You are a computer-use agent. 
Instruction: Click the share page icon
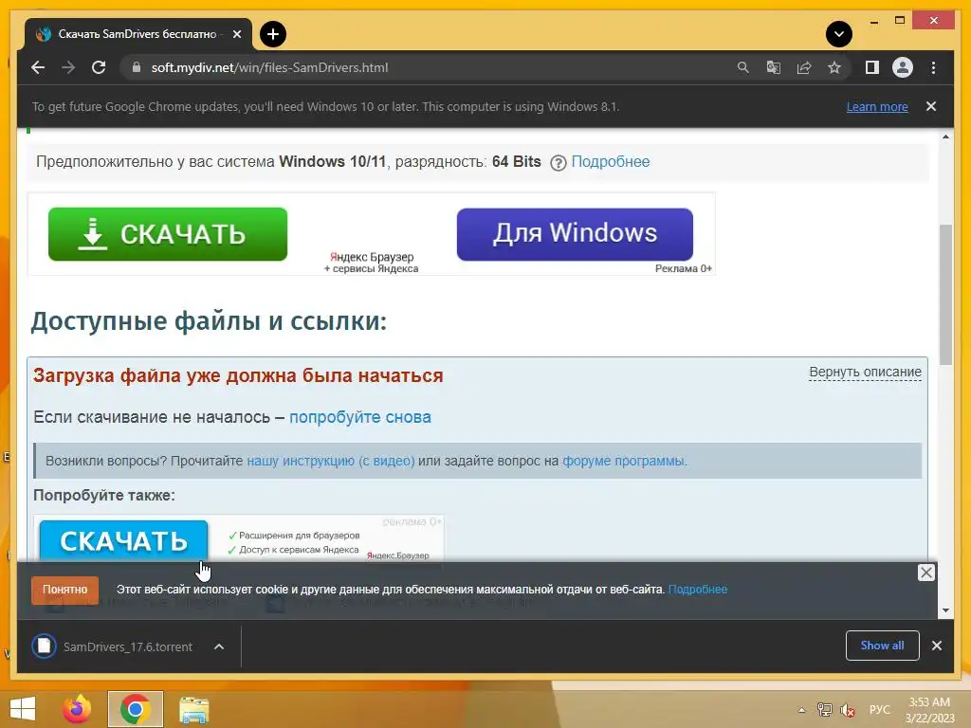point(804,67)
